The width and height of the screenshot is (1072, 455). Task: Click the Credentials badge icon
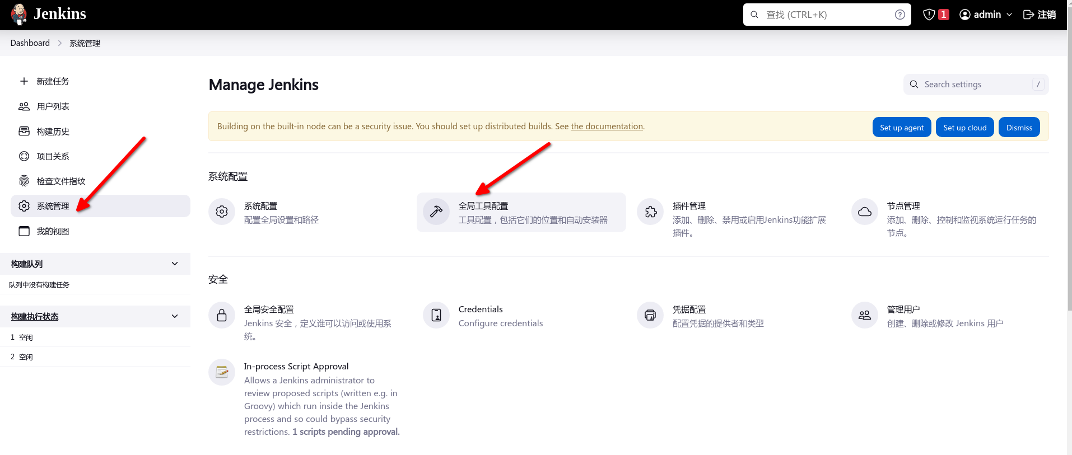pos(436,315)
